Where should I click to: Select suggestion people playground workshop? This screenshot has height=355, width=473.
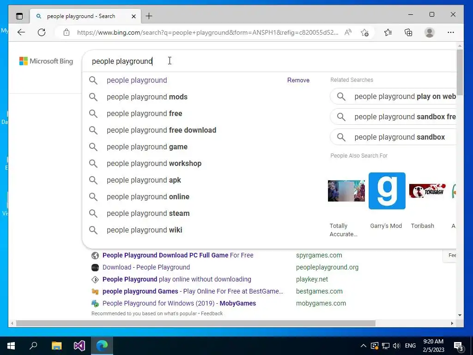[154, 163]
